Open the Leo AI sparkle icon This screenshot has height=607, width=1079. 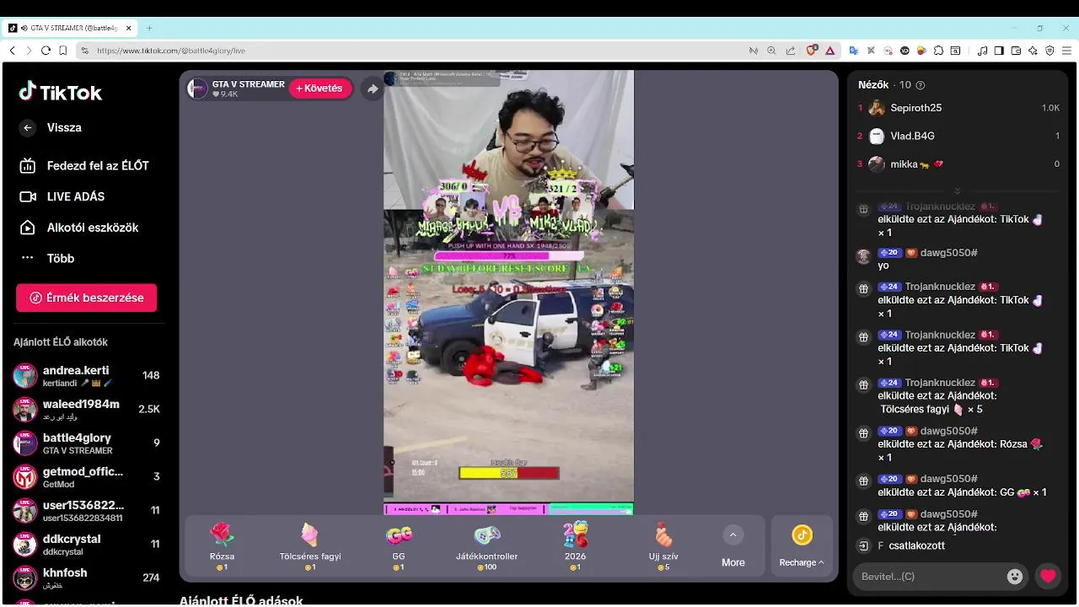pos(1033,51)
